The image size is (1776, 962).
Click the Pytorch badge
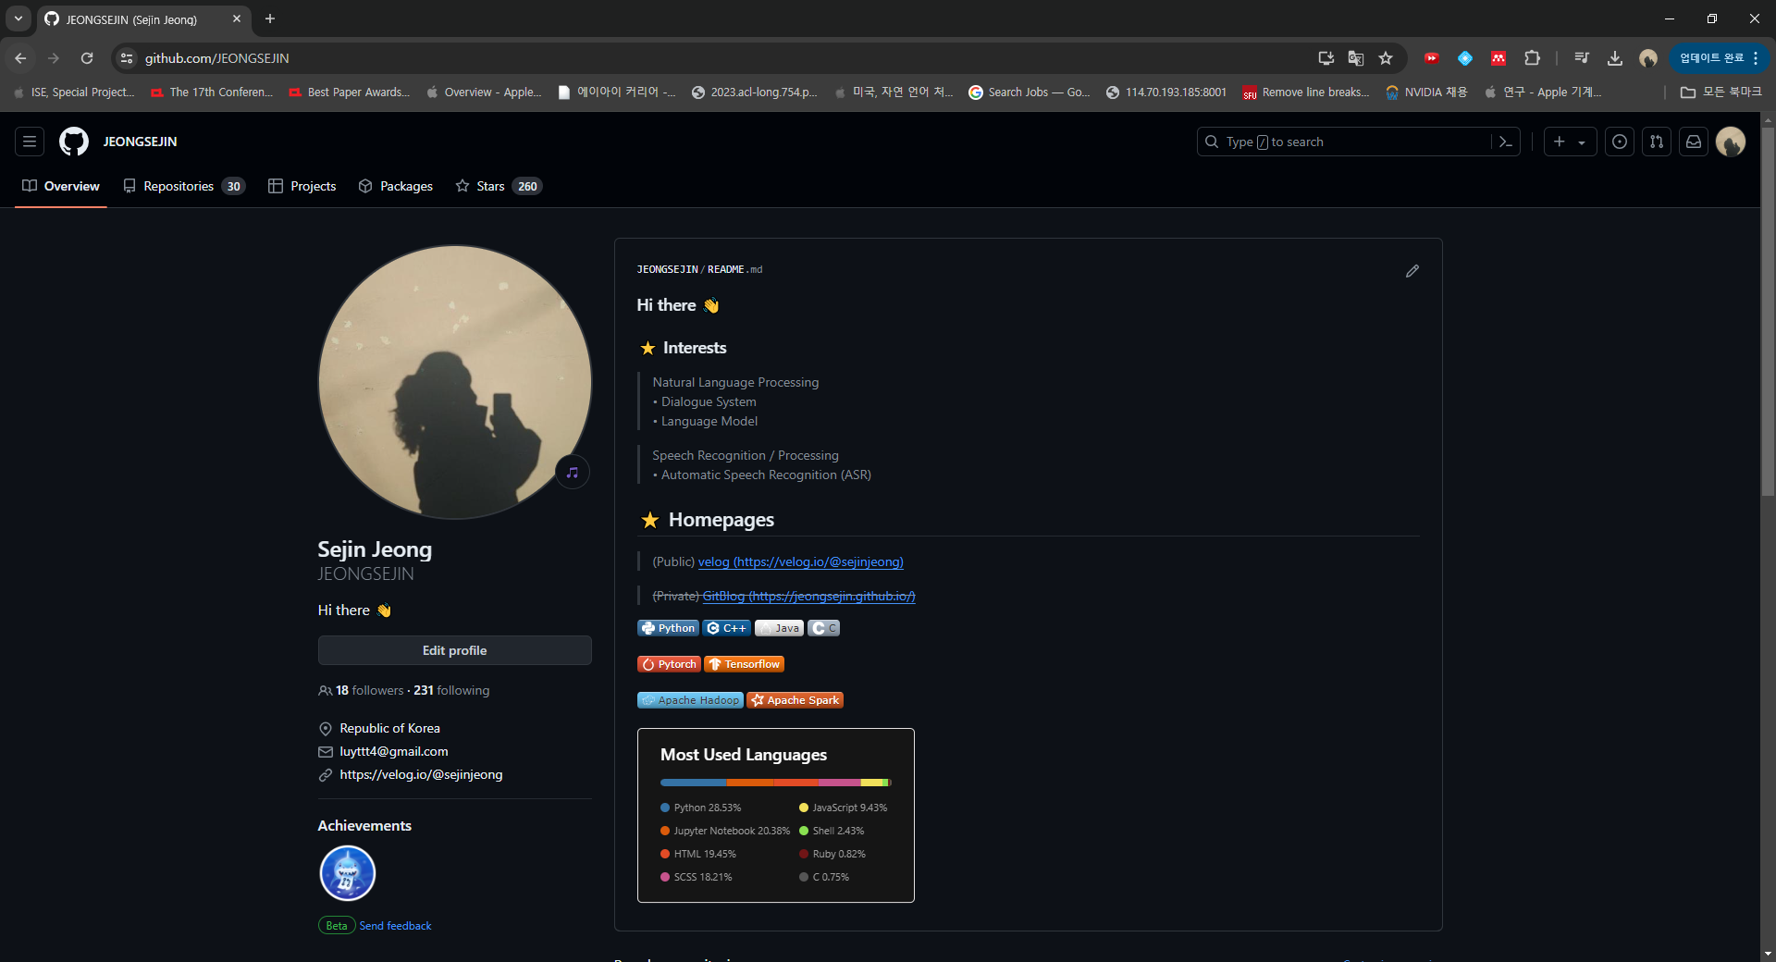click(x=669, y=664)
